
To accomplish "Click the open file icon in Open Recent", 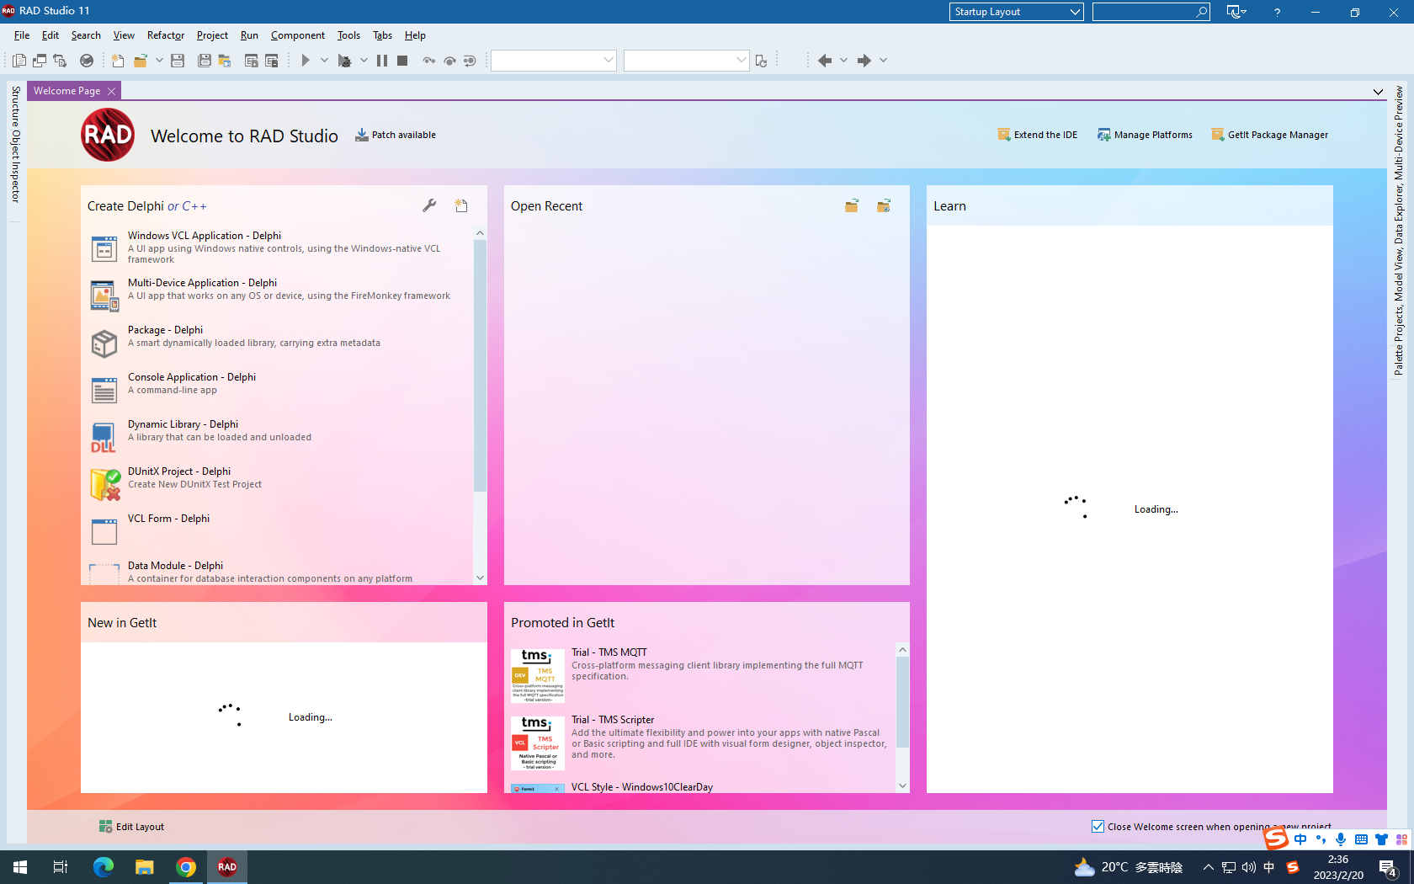I will [x=852, y=205].
